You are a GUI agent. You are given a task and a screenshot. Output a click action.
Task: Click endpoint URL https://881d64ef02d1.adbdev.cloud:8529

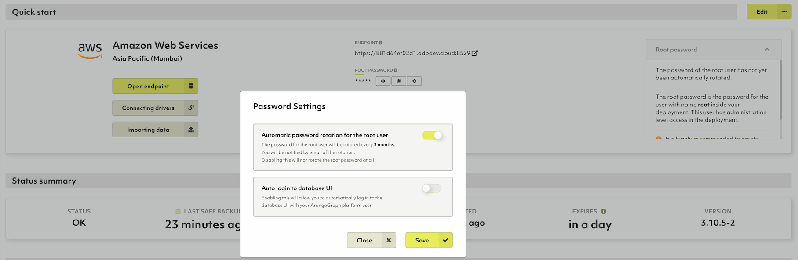pos(412,53)
